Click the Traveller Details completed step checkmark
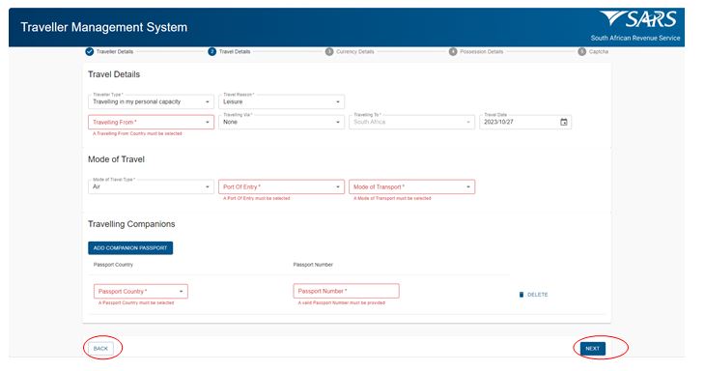The image size is (705, 371). (x=90, y=51)
